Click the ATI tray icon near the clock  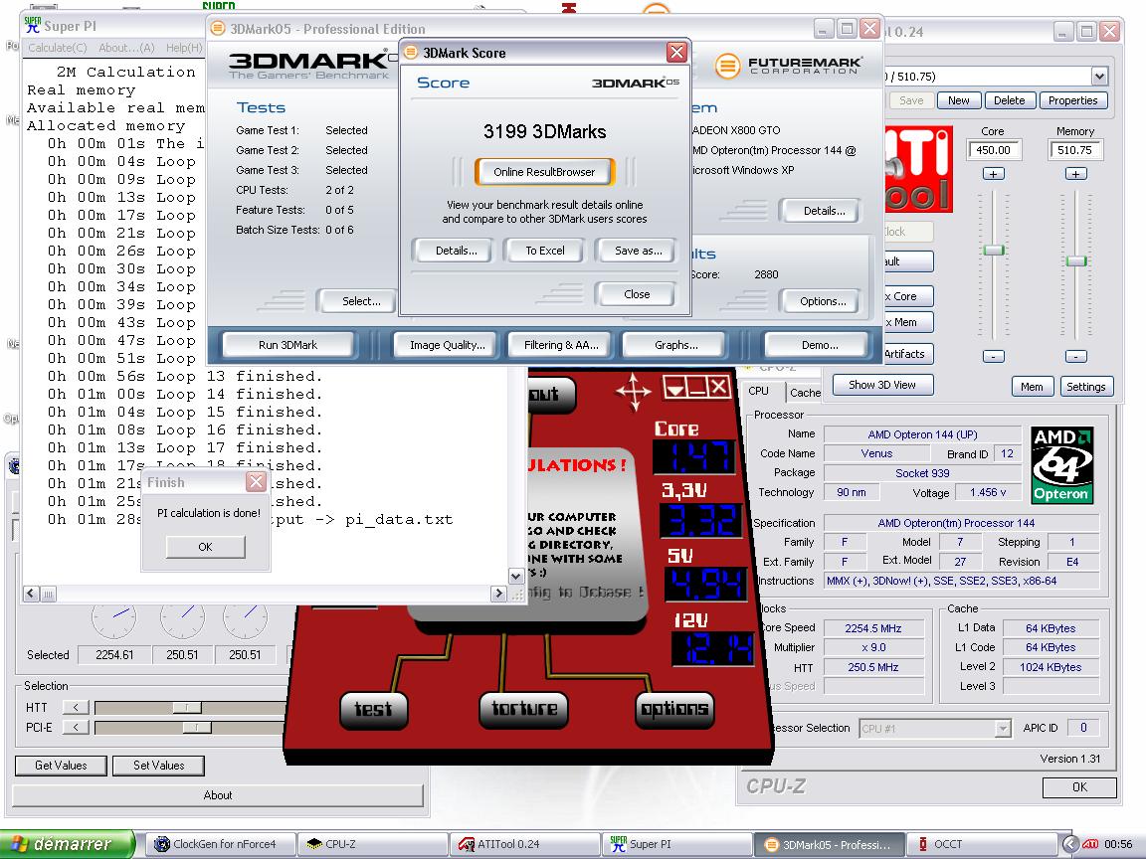(1090, 844)
